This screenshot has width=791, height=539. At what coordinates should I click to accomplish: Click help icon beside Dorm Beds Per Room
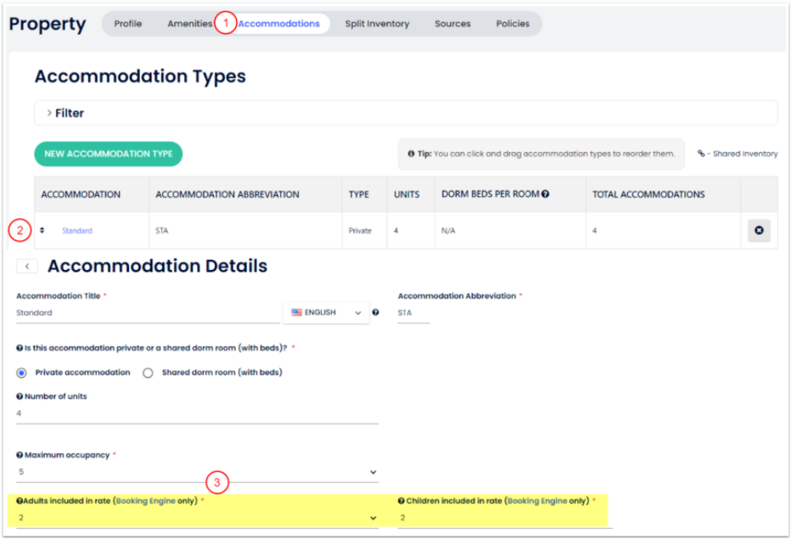coord(545,194)
